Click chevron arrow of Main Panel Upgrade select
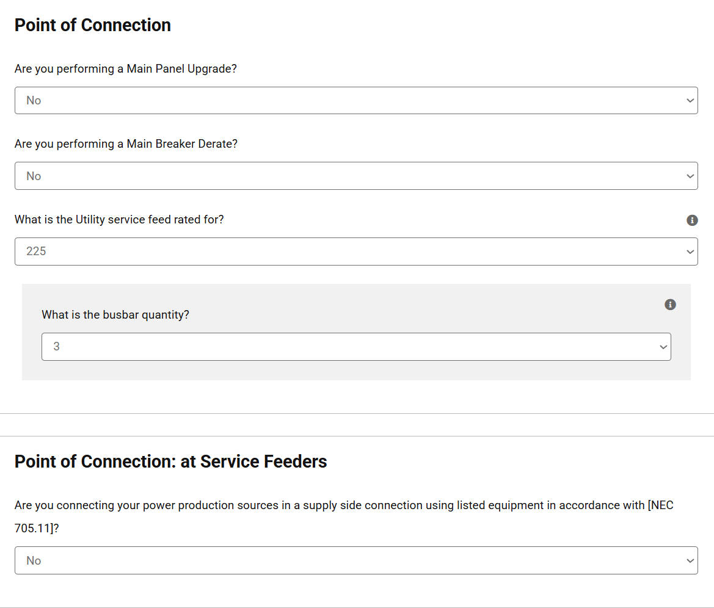This screenshot has width=714, height=608. 690,101
